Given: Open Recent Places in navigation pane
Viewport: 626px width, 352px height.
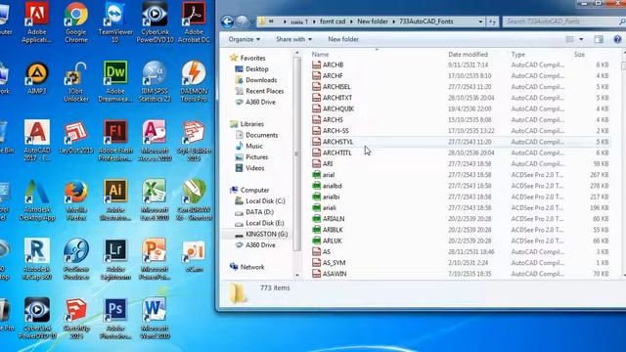Looking at the screenshot, I should point(264,91).
